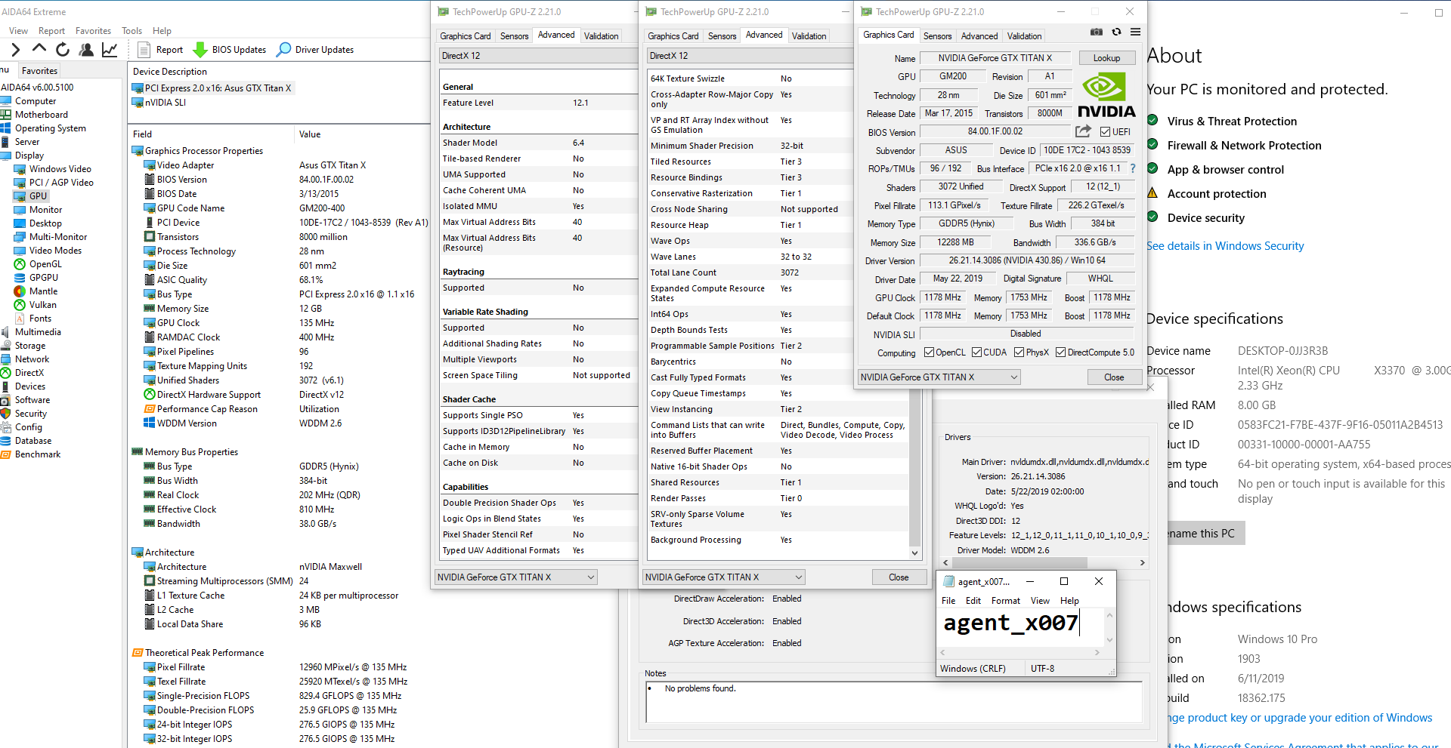Collapse Graphics Processor Properties group in AIDA64
Viewport: 1451px width, 748px height.
click(x=203, y=151)
